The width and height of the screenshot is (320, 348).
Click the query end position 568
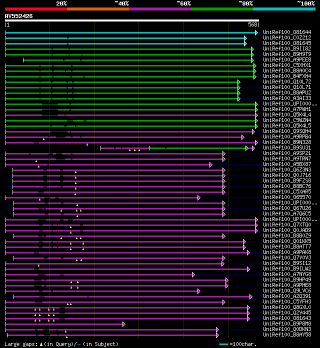coord(252,24)
